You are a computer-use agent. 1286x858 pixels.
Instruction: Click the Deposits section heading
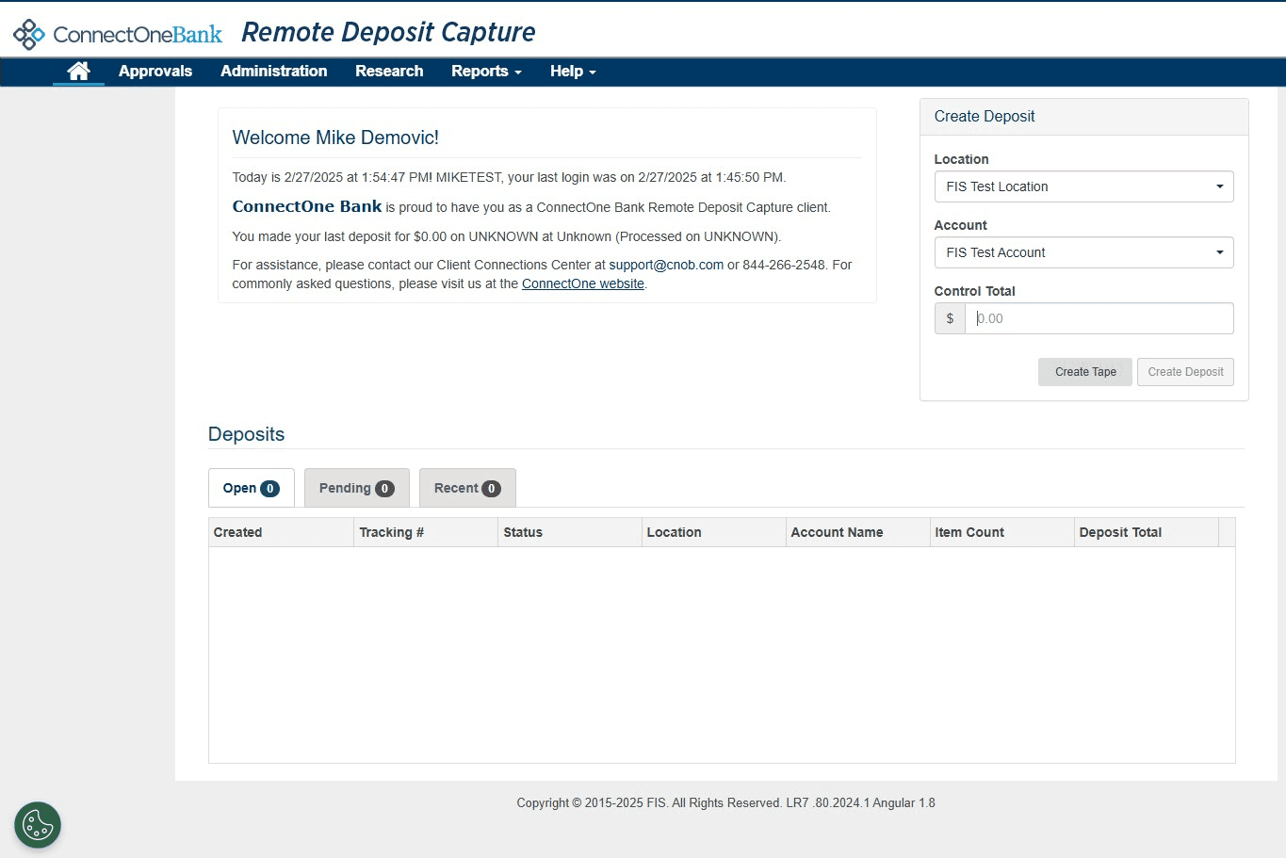pos(246,434)
